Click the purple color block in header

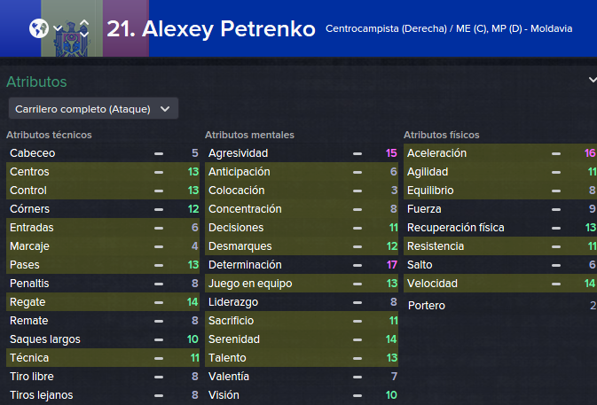point(126,28)
